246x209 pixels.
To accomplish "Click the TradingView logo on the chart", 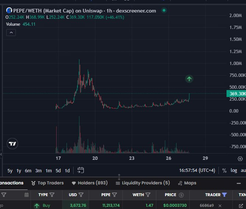I will (13, 144).
